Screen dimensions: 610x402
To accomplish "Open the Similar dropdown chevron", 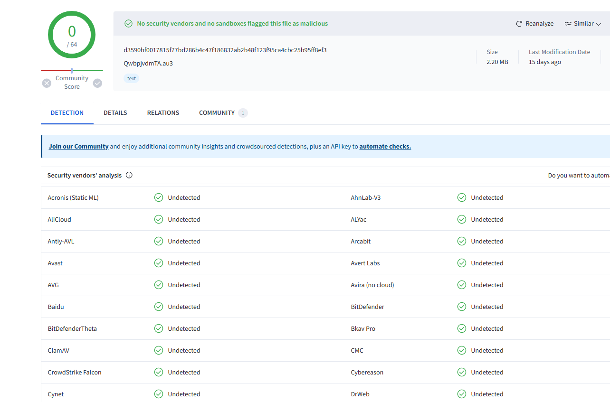I will click(599, 24).
